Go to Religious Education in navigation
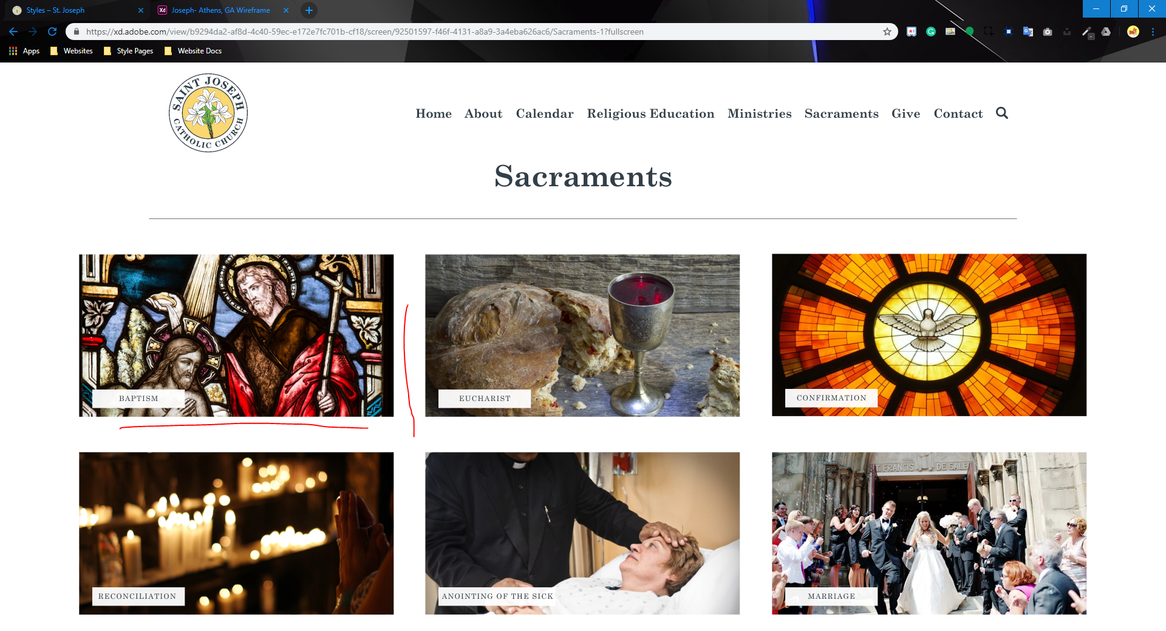This screenshot has height=631, width=1166. coord(650,113)
